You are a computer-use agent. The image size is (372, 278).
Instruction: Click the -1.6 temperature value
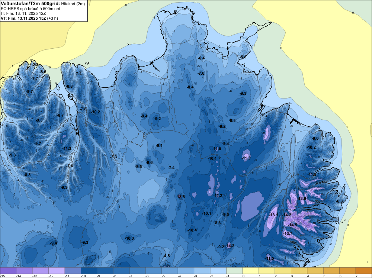coord(70,166)
